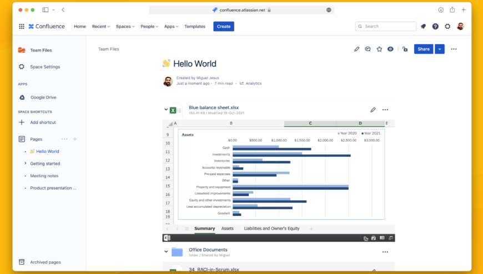The width and height of the screenshot is (483, 274).
Task: Click the page edit pencil icon
Action: click(356, 49)
